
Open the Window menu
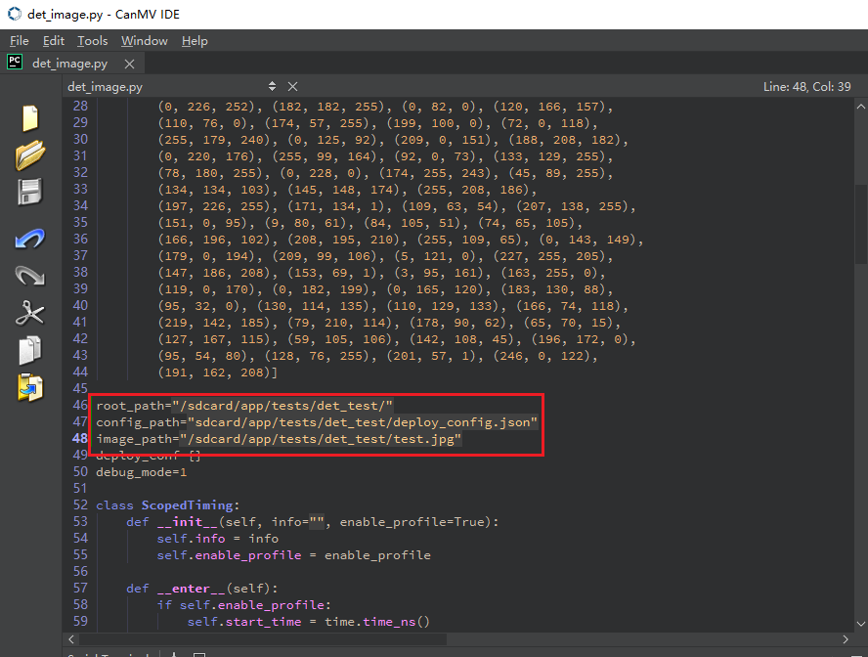145,41
